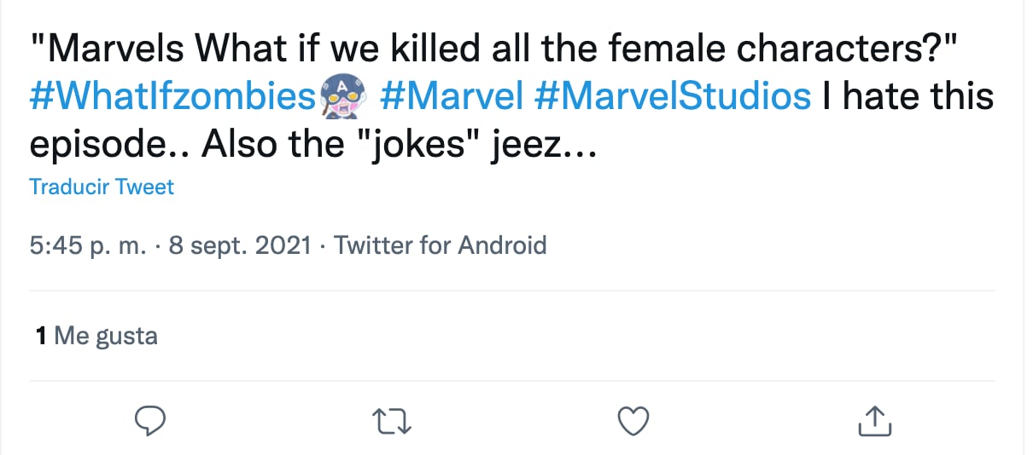1033x455 pixels.
Task: Translate with the Traducir Tweet link
Action: click(102, 187)
